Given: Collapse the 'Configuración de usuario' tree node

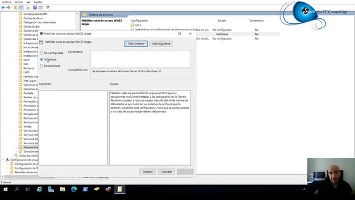Looking at the screenshot, I should pos(3,160).
